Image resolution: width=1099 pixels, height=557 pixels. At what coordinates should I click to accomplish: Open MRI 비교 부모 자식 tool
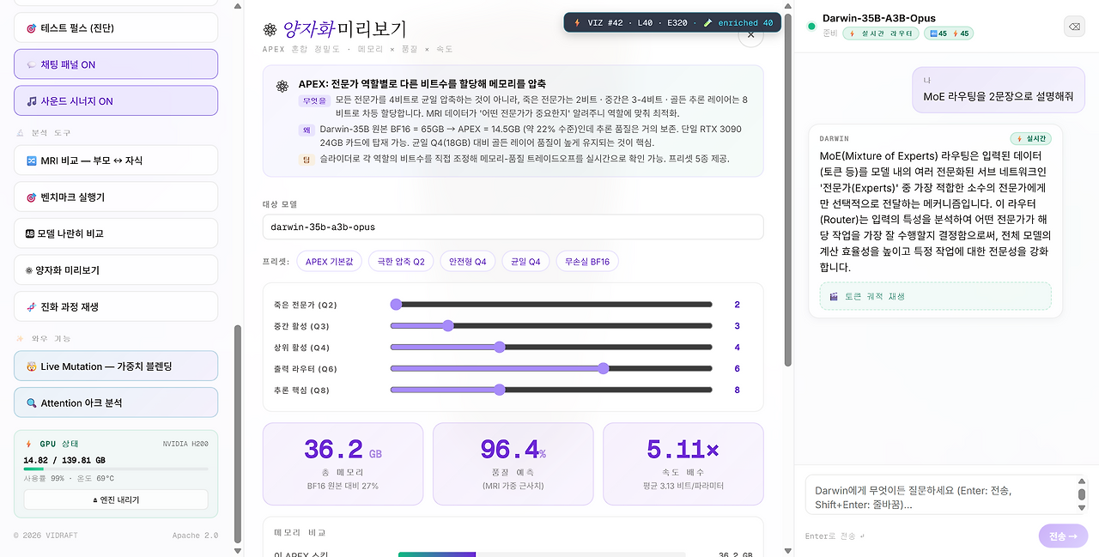(116, 160)
